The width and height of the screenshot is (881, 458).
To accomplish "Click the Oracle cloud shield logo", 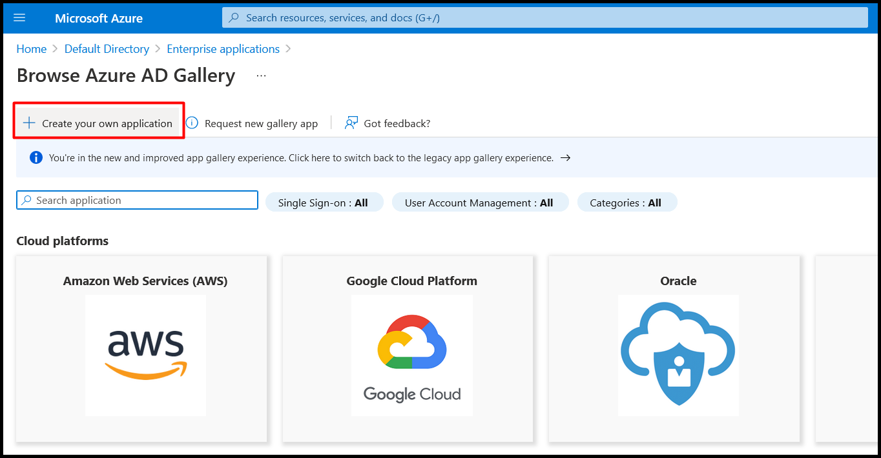I will coord(678,355).
